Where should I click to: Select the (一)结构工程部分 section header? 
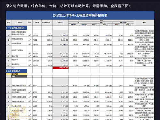click(16, 28)
